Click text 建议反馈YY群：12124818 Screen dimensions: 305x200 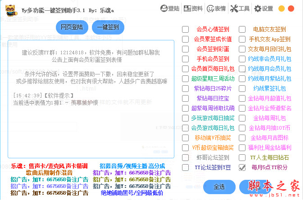(53, 52)
